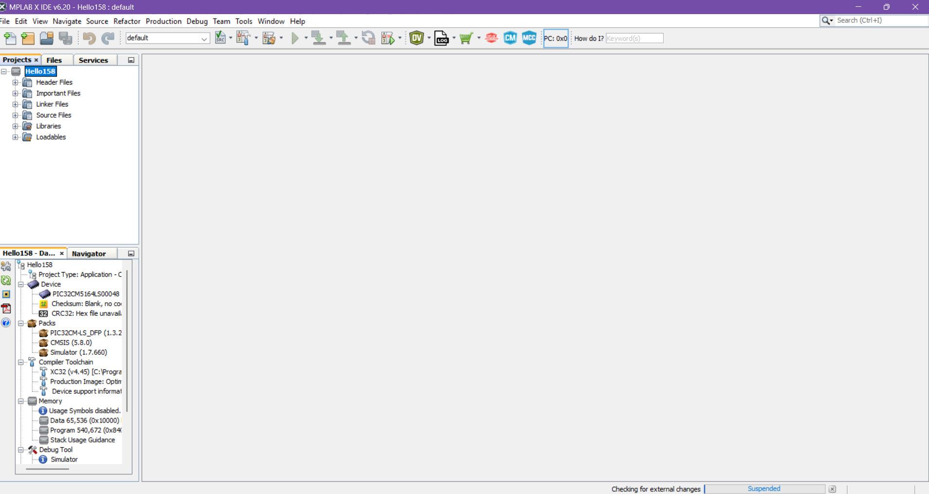
Task: Click the New File toolbar icon
Action: tap(10, 38)
